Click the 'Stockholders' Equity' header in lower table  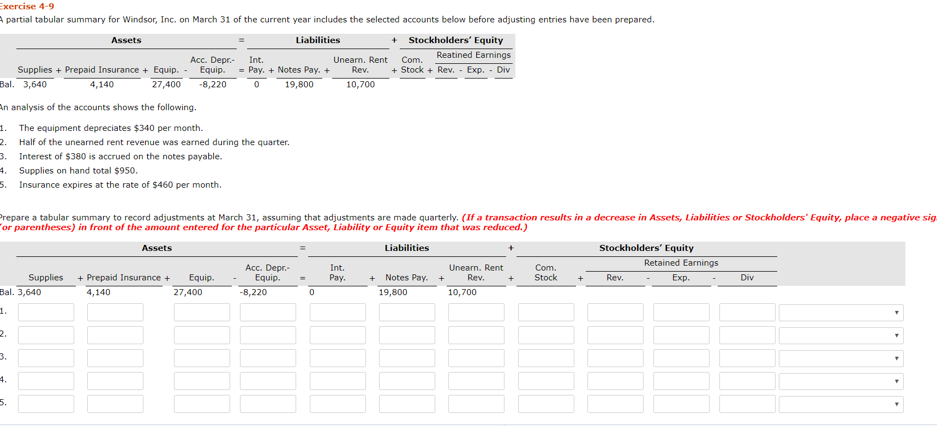click(x=646, y=248)
